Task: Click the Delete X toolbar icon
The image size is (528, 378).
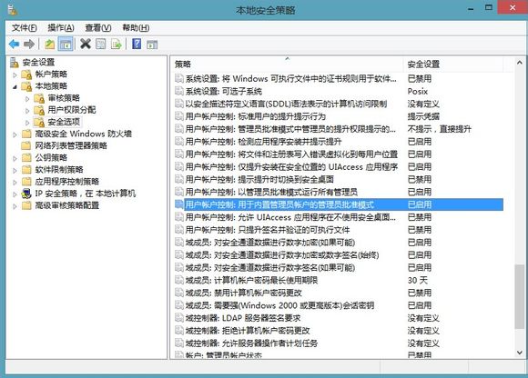Action: click(x=86, y=44)
